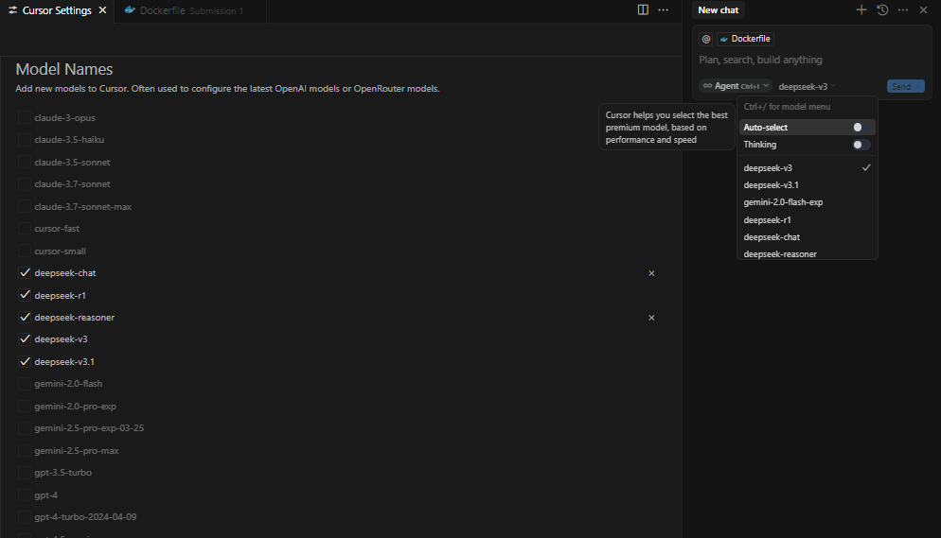Remove deepseek-chat model with X
Viewport: 941px width, 538px height.
651,273
